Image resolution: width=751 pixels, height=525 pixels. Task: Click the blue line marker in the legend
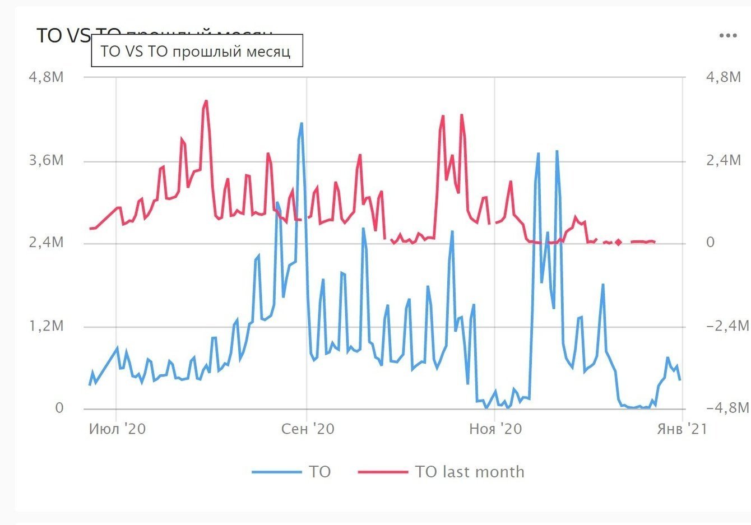tap(277, 472)
